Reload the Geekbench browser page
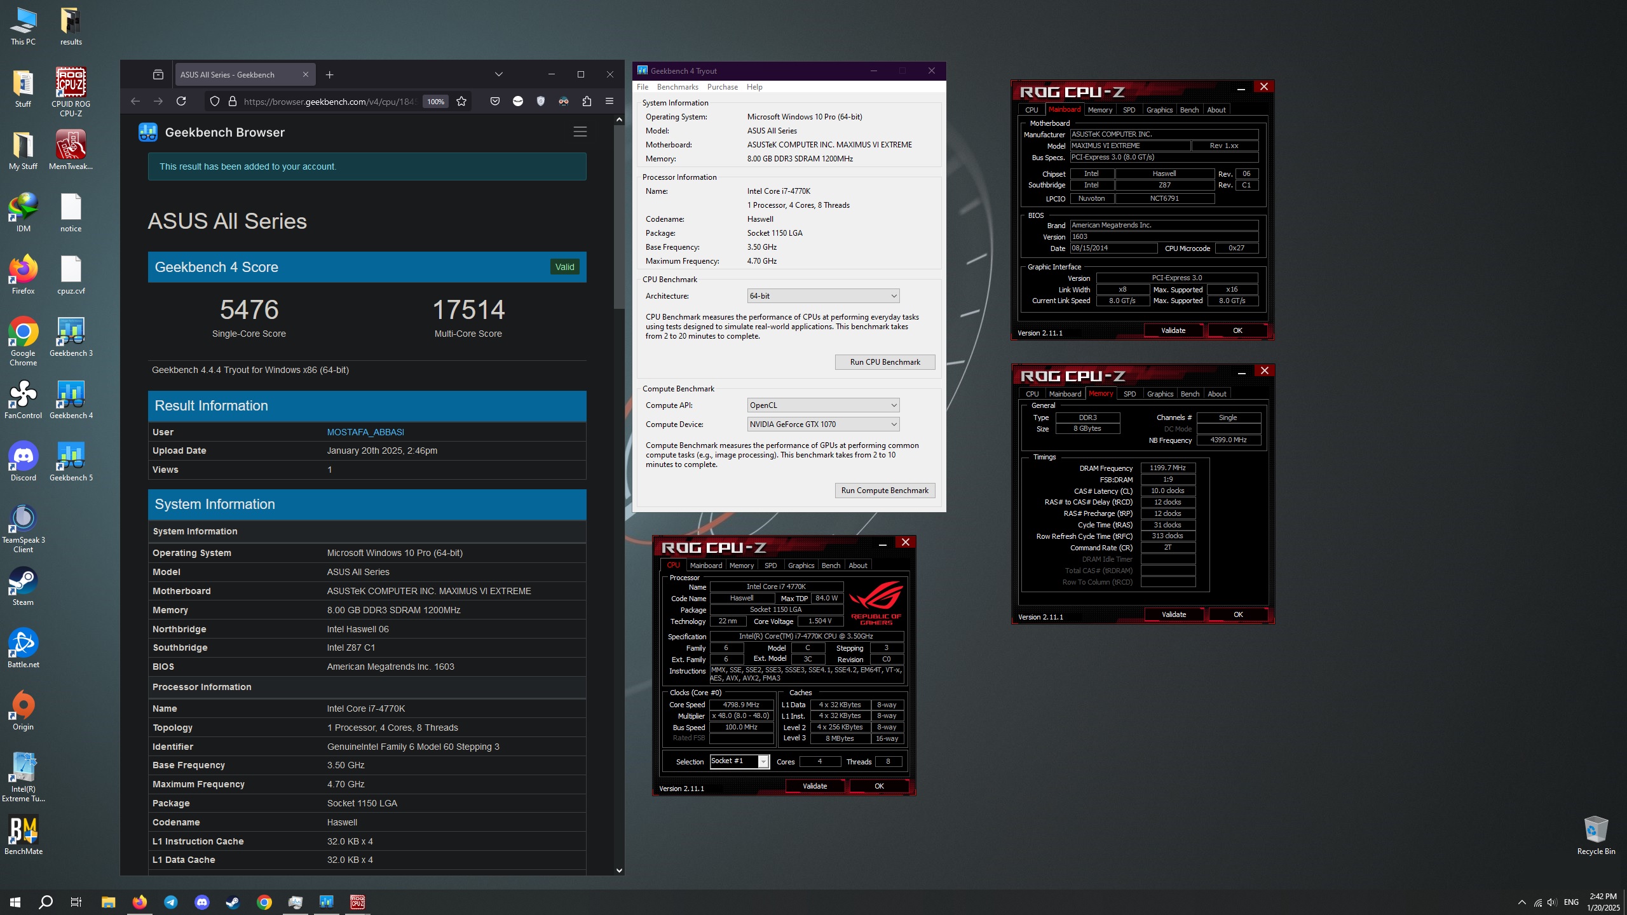Image resolution: width=1627 pixels, height=915 pixels. point(181,101)
